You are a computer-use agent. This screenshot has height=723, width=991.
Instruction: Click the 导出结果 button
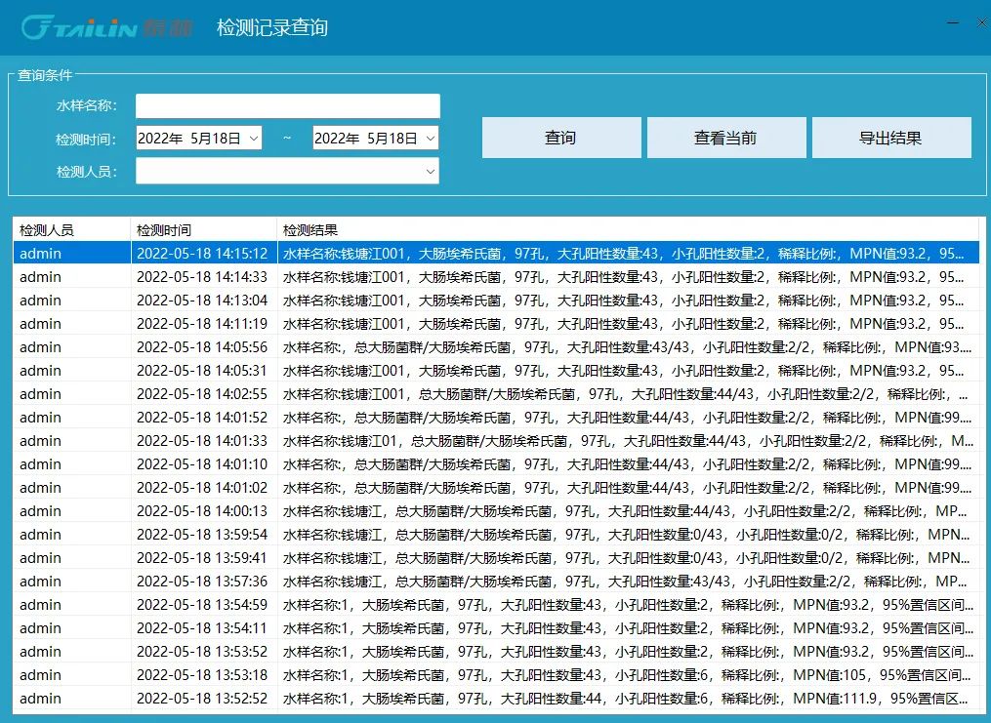(890, 138)
